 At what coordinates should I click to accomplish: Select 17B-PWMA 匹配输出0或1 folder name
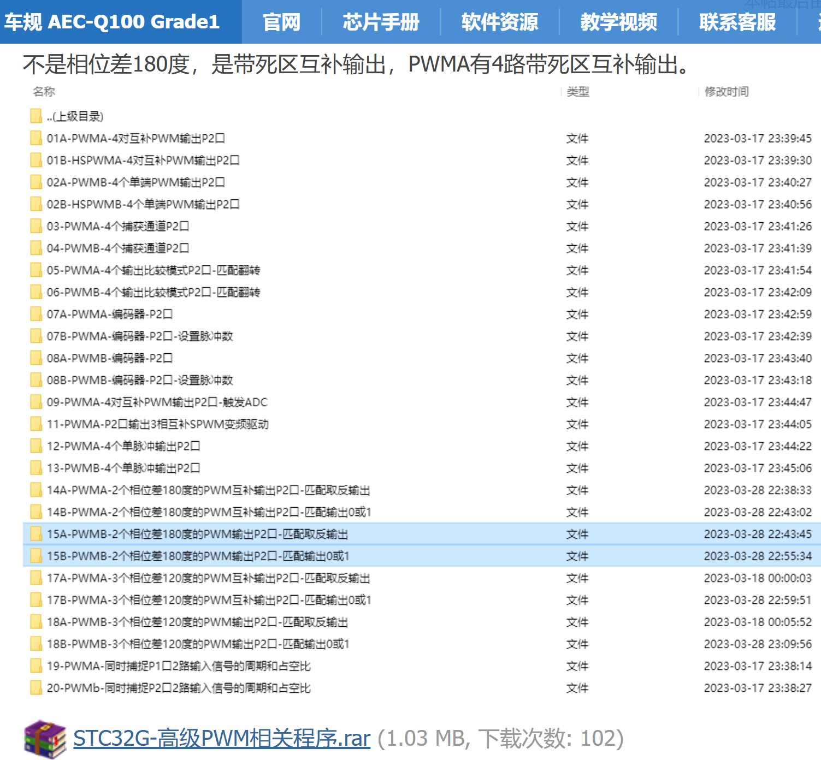209,600
